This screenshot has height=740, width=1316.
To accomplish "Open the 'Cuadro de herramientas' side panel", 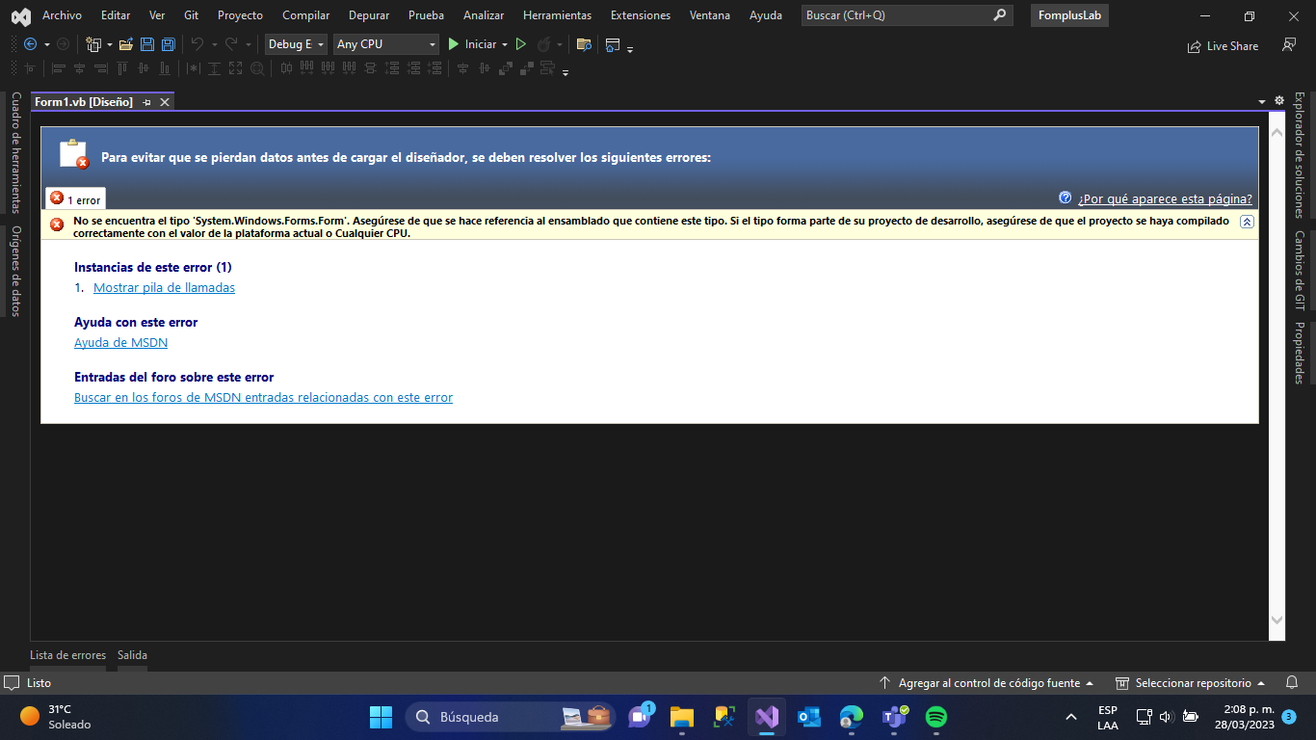I will (15, 152).
